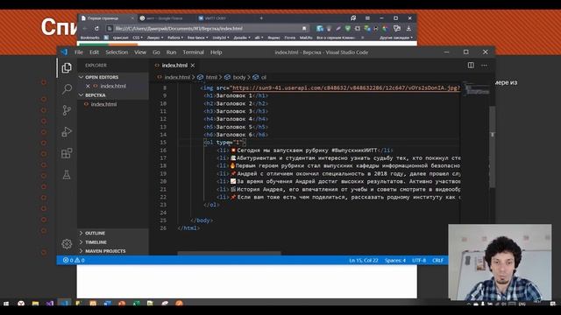Open Visual Studio from the taskbar
Viewport: 561px width, 315px height.
coord(50,304)
